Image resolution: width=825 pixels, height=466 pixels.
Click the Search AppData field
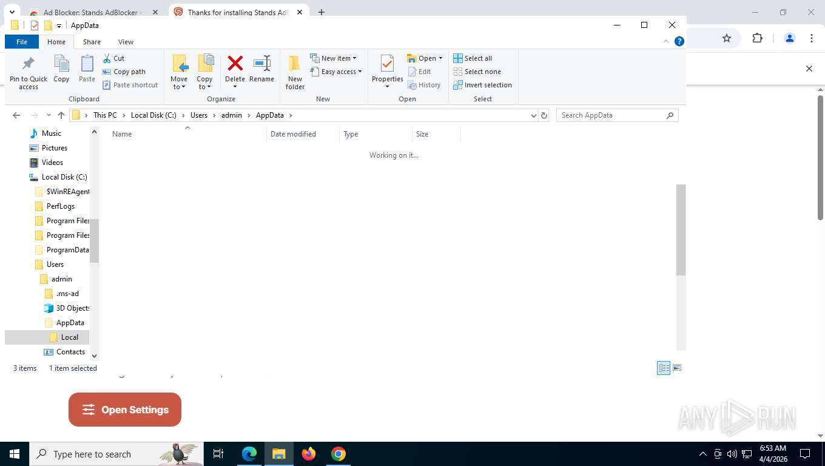[x=617, y=115]
